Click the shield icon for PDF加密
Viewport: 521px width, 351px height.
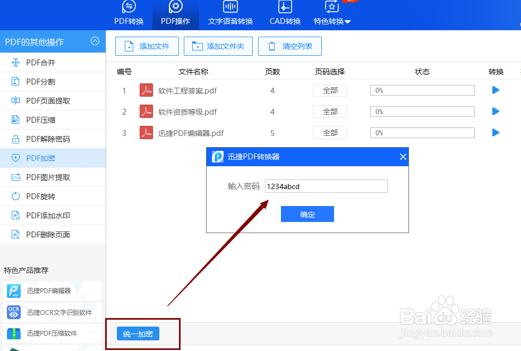pyautogui.click(x=15, y=158)
